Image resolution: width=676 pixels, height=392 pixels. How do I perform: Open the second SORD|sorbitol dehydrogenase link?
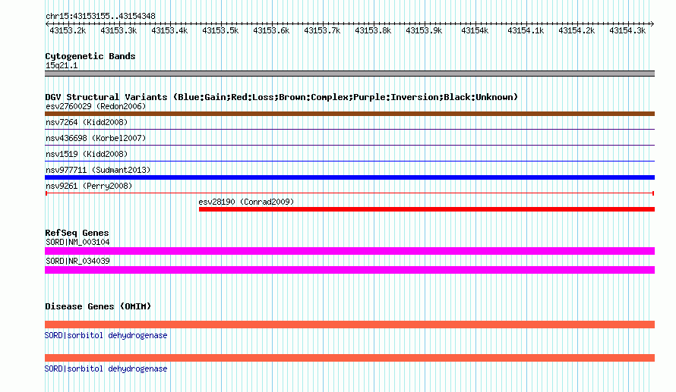106,368
